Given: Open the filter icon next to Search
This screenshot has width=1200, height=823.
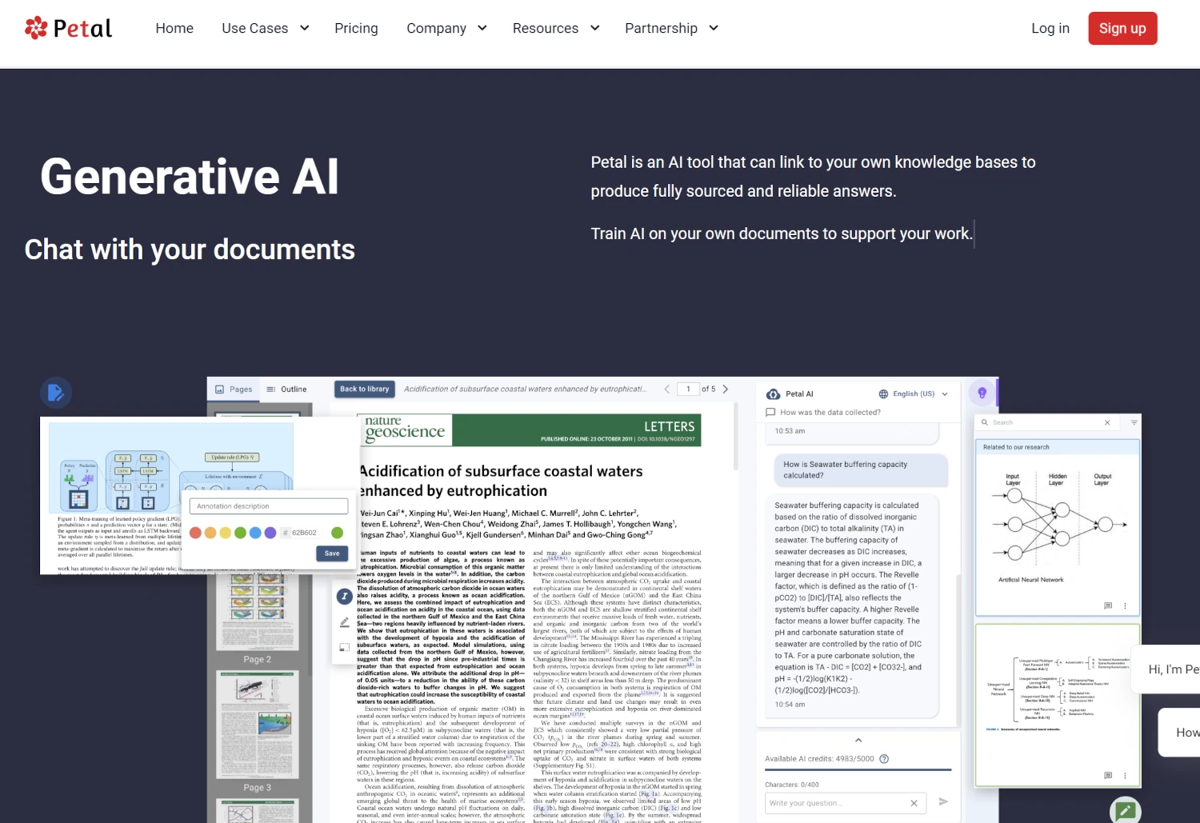Looking at the screenshot, I should coord(1134,422).
